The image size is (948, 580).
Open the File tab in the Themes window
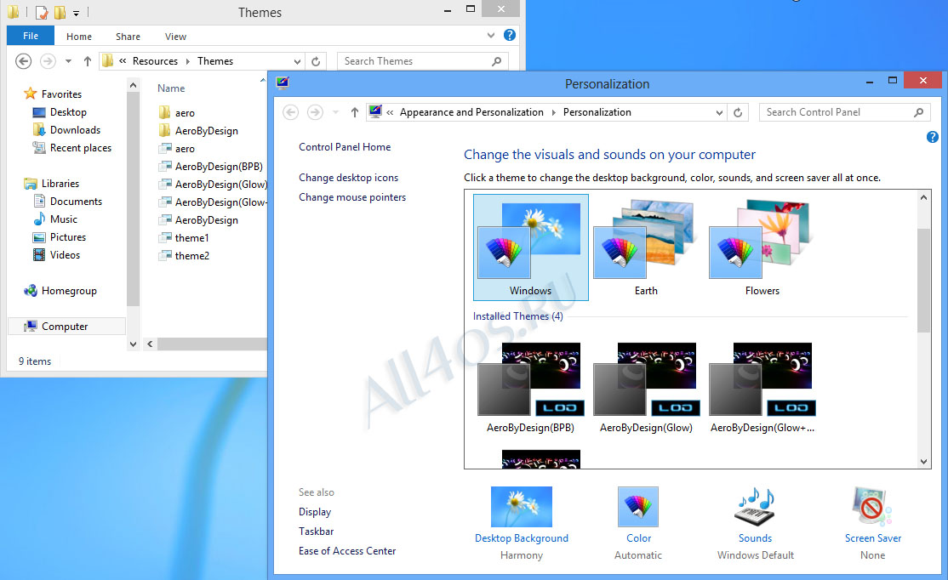[x=31, y=36]
